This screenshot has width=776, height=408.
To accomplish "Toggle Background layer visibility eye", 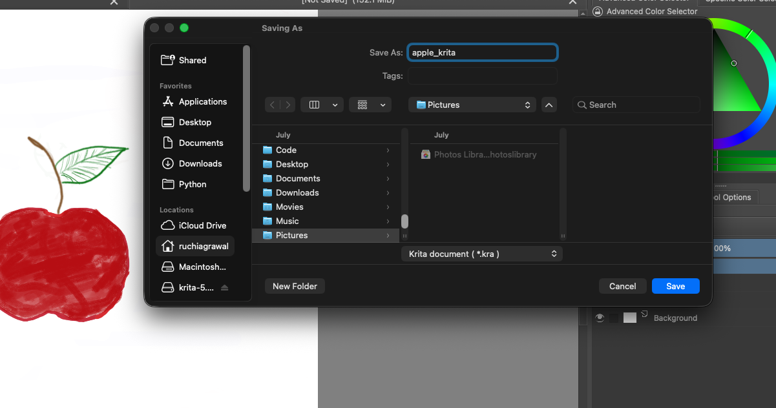I will (600, 318).
